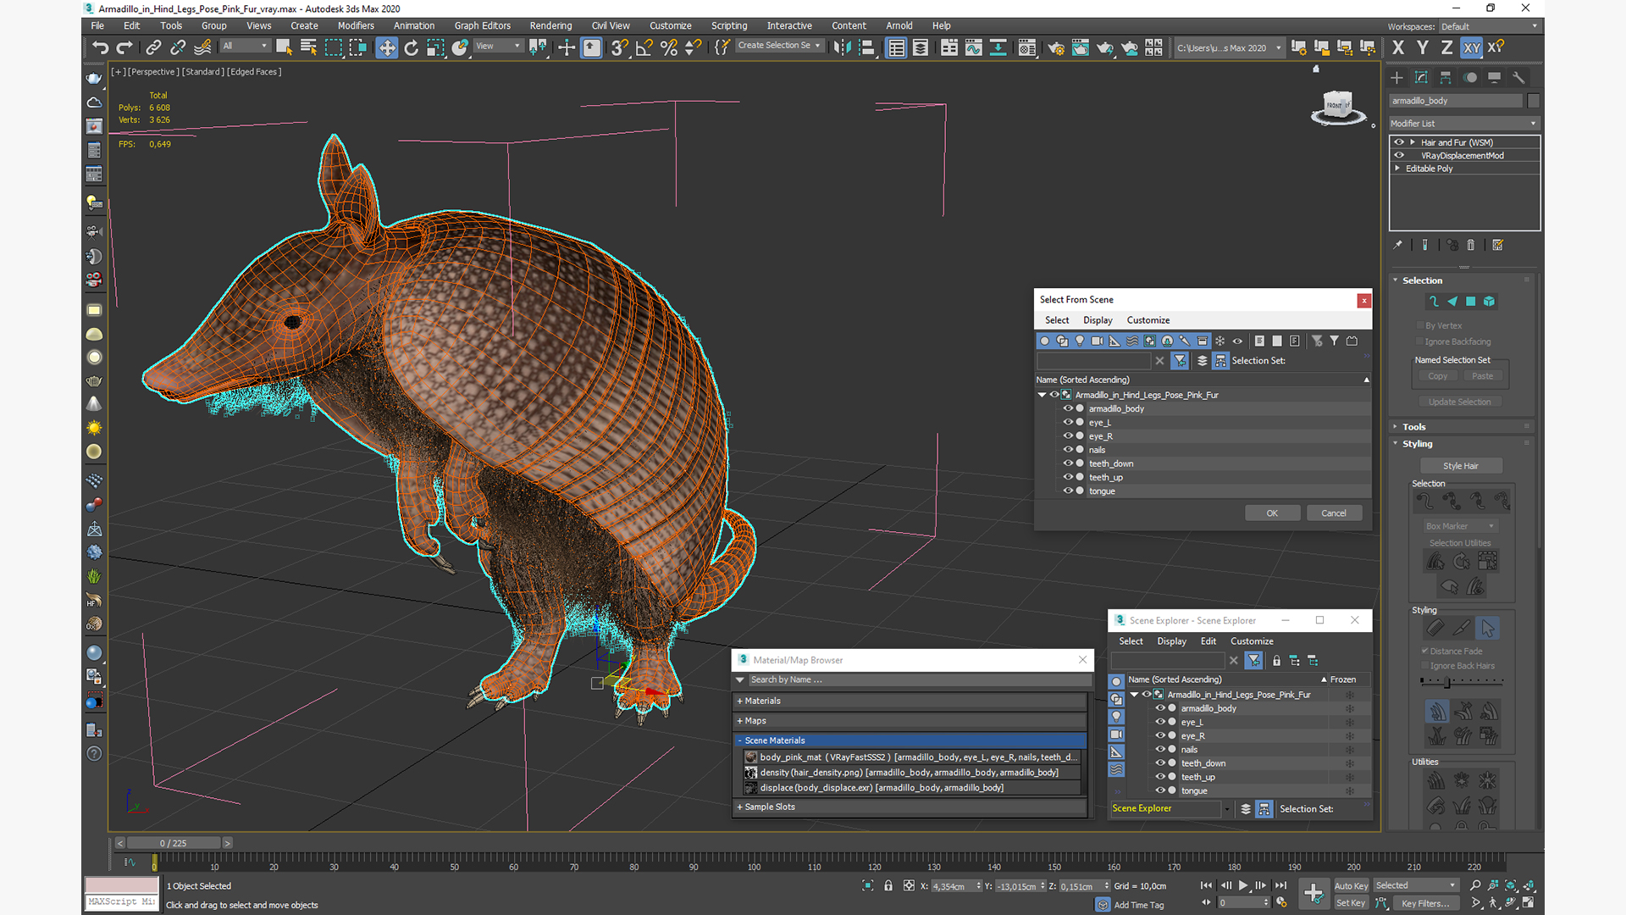The width and height of the screenshot is (1626, 915).
Task: Enable the Ignore Backfacing checkbox
Action: 1420,341
